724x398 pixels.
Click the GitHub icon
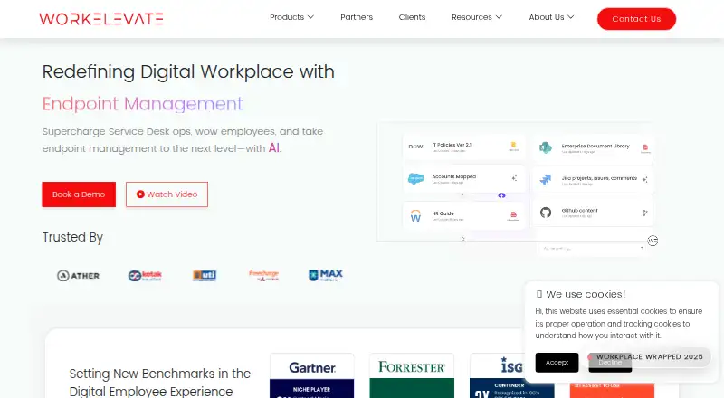coord(546,213)
